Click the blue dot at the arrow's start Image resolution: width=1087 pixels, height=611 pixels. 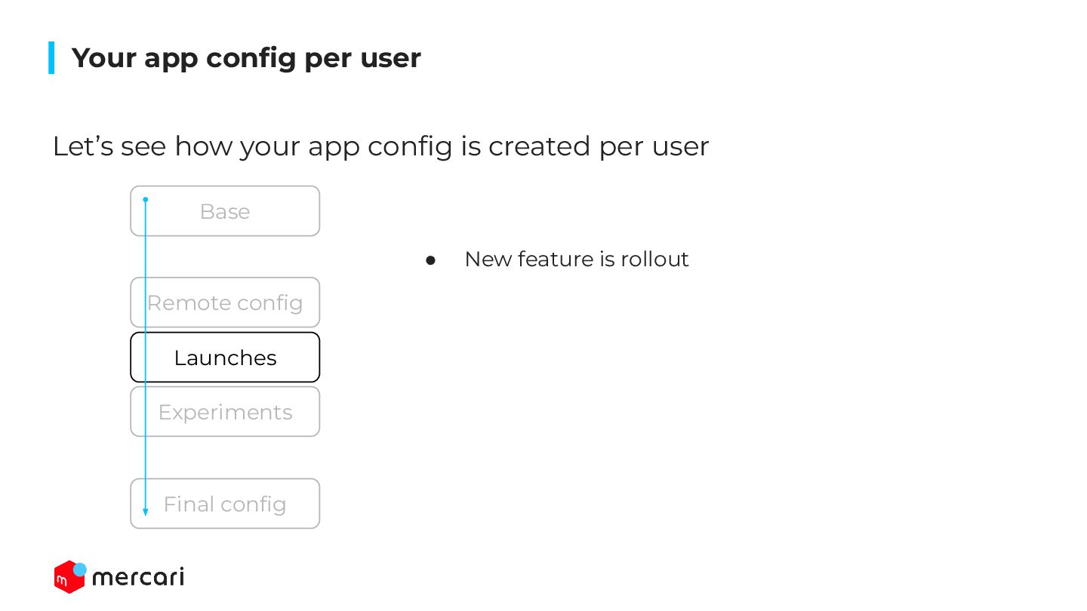146,200
